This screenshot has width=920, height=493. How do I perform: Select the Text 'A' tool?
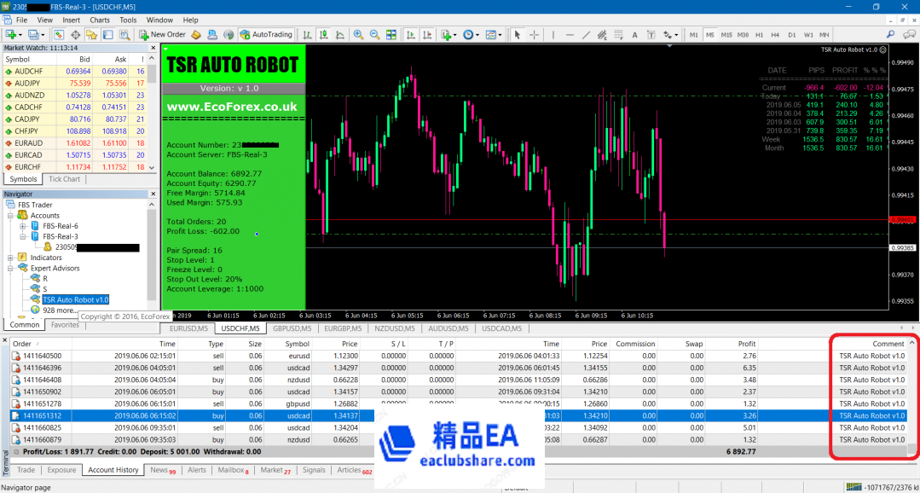tap(634, 35)
